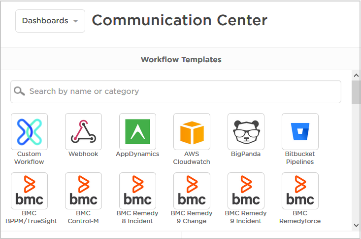Image resolution: width=361 pixels, height=239 pixels.
Task: Choose the BMC Remedyforce template icon
Action: click(300, 191)
